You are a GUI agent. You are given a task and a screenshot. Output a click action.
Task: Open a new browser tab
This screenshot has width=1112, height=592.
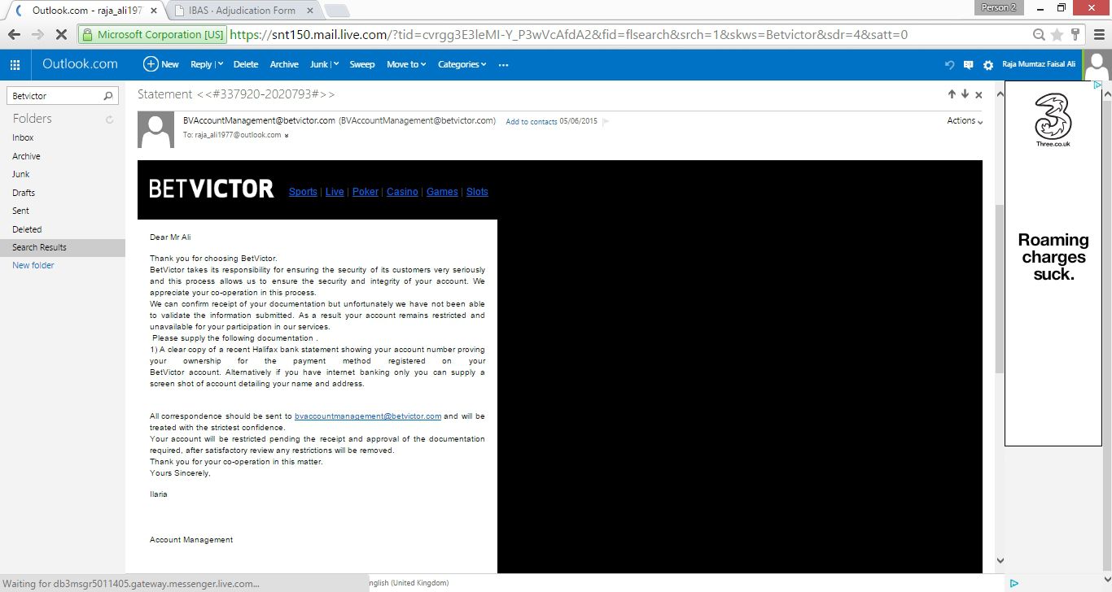(336, 11)
